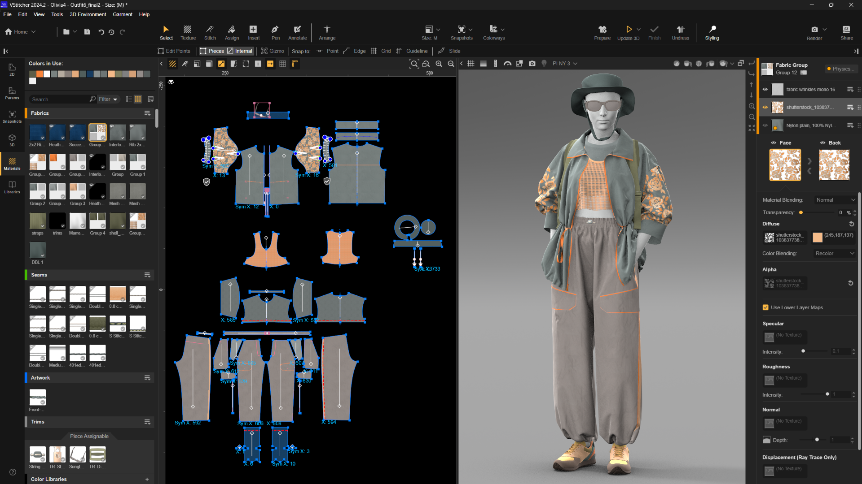Select the Stitch tool in the top toolbar

[x=210, y=32]
